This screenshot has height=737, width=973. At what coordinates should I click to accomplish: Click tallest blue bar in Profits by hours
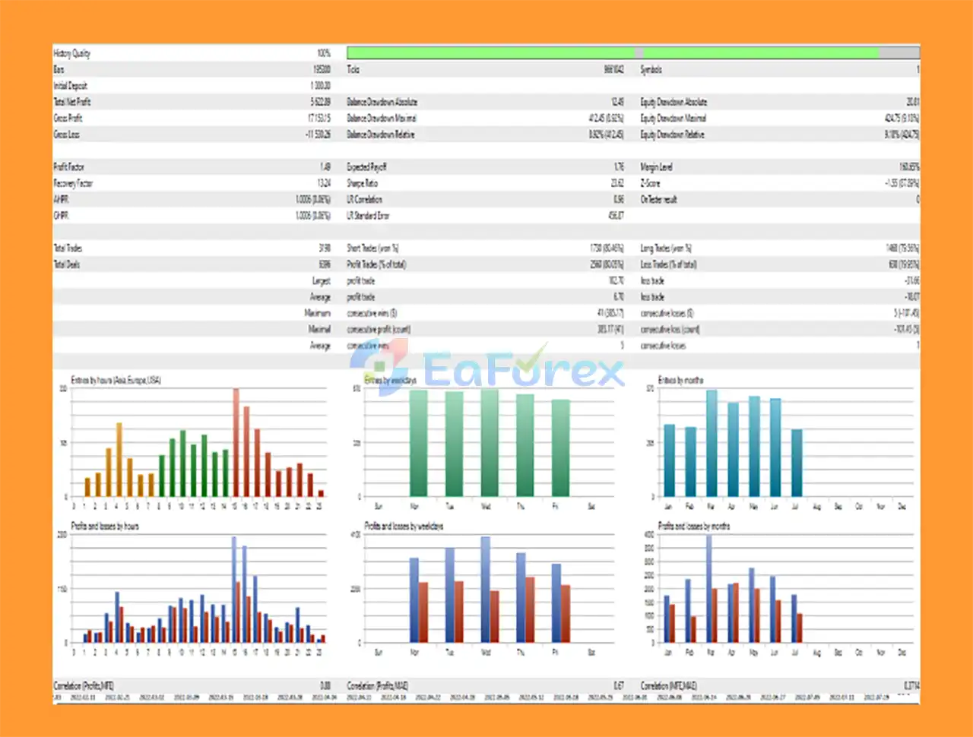tap(233, 589)
